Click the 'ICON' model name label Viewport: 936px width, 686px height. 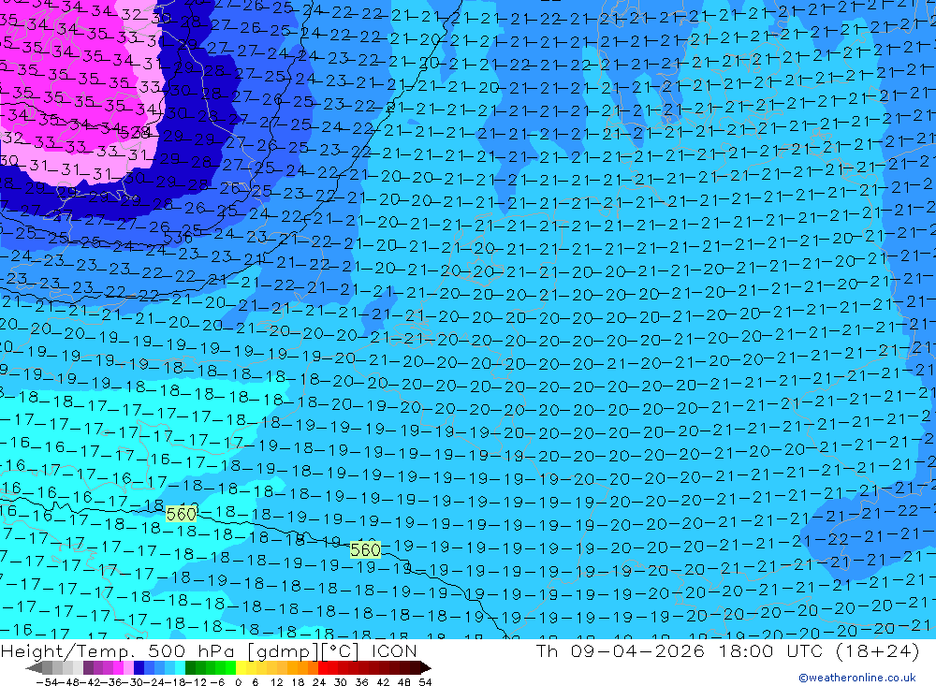[x=394, y=650]
